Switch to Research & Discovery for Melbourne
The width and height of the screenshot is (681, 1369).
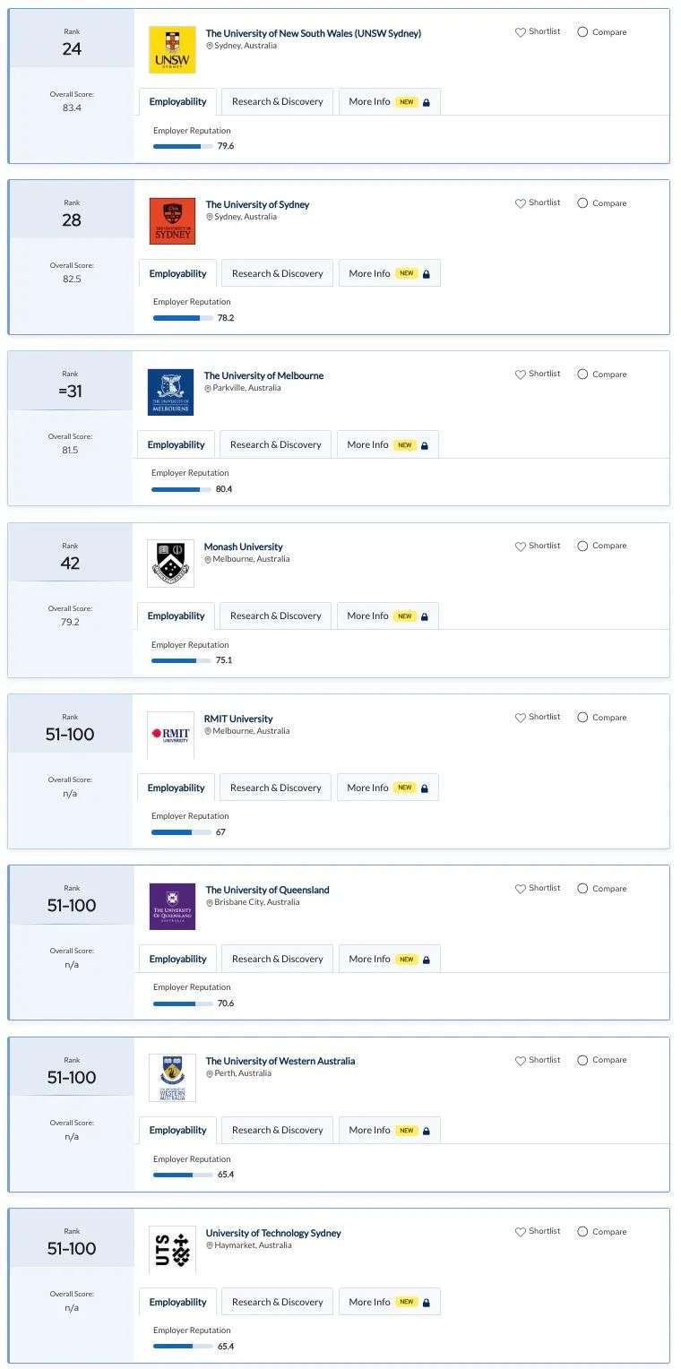pyautogui.click(x=275, y=444)
